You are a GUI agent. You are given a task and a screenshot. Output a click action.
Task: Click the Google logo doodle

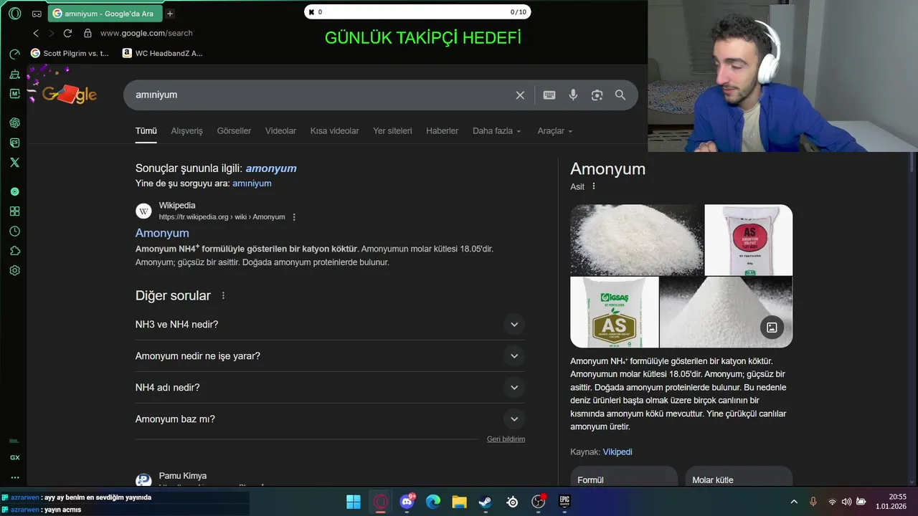point(69,94)
